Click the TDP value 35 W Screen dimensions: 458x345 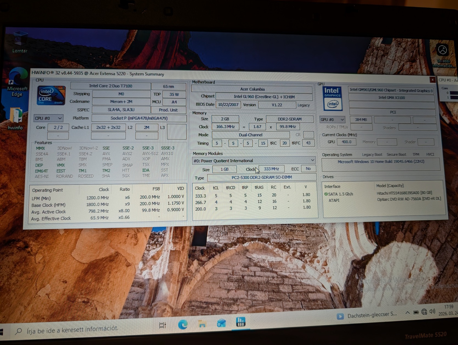174,94
